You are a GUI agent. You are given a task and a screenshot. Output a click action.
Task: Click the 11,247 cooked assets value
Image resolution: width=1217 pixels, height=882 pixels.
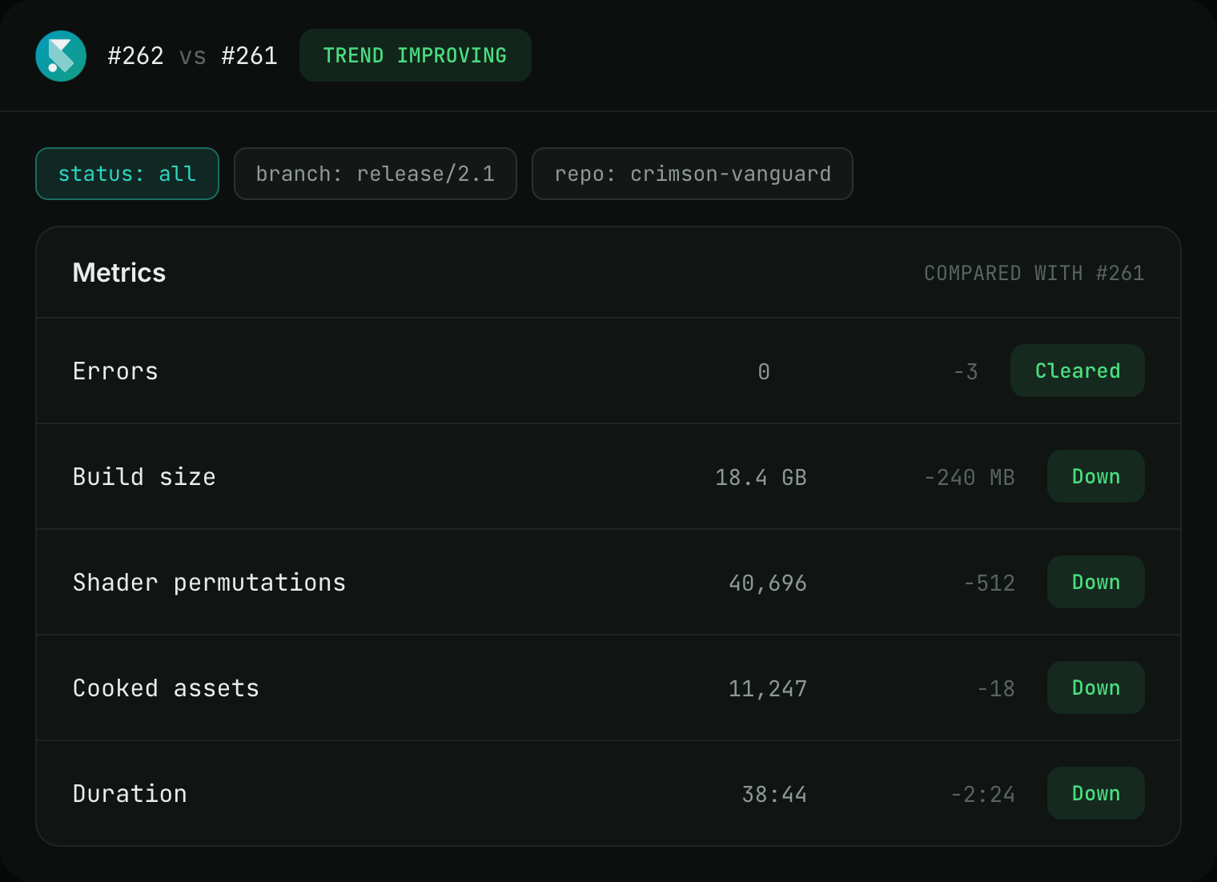point(767,689)
